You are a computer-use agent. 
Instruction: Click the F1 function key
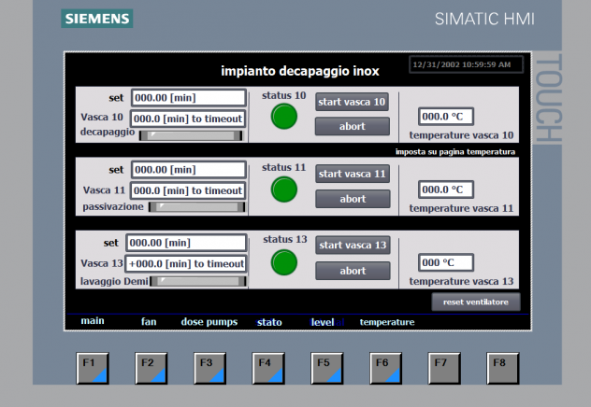tap(93, 368)
